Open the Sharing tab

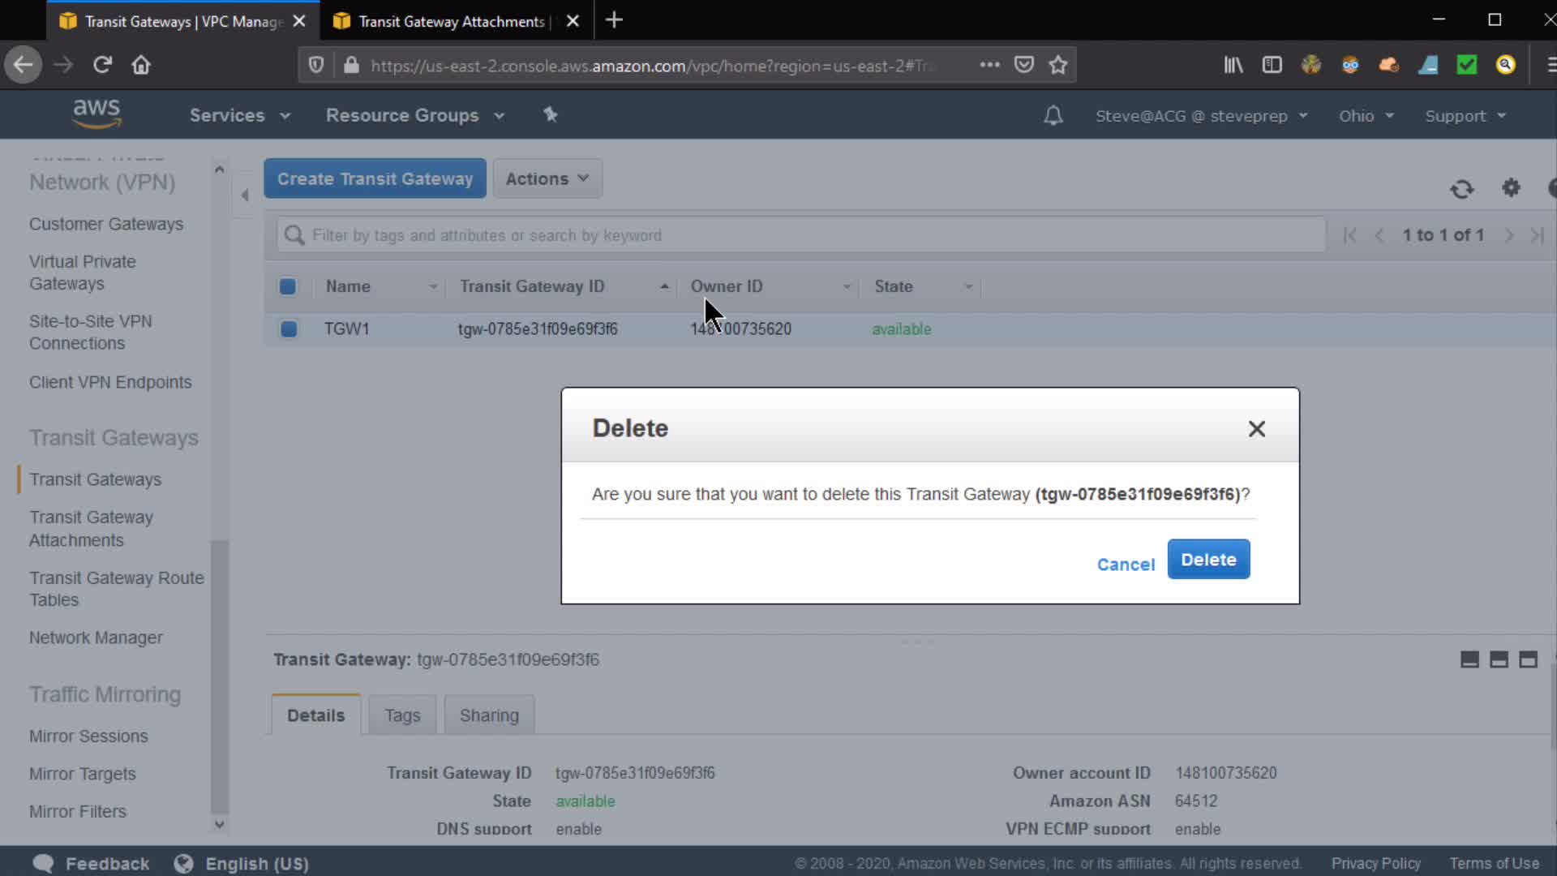[489, 715]
